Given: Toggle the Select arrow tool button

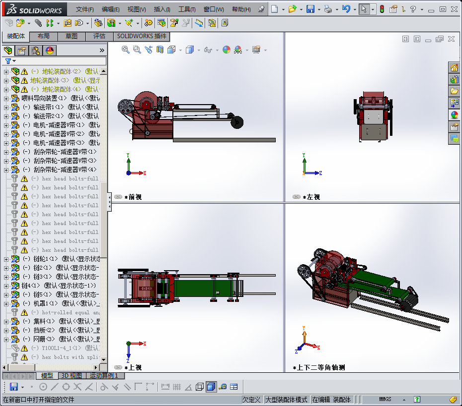Looking at the screenshot, I should (364, 9).
